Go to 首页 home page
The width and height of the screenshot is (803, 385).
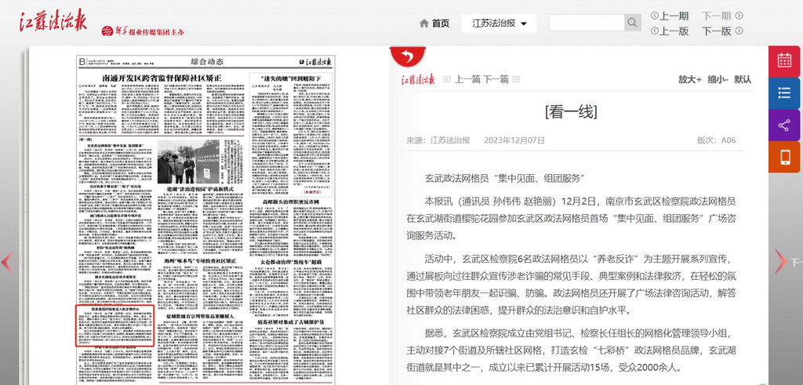coord(434,24)
